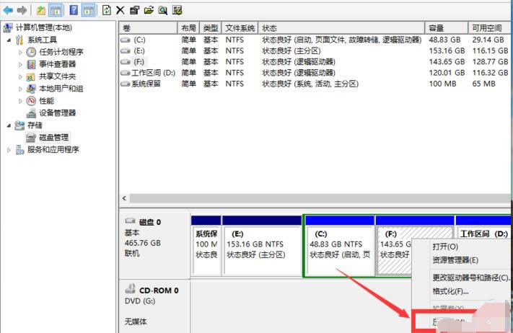
Task: Expand the 任务计划程序 tree node
Action: pyautogui.click(x=20, y=53)
